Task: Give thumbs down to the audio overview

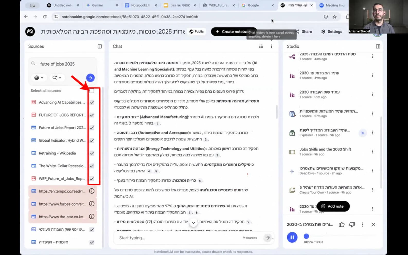Action: point(352,224)
